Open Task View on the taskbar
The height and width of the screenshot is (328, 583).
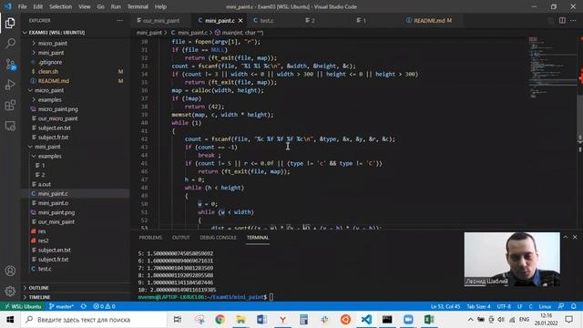click(178, 320)
